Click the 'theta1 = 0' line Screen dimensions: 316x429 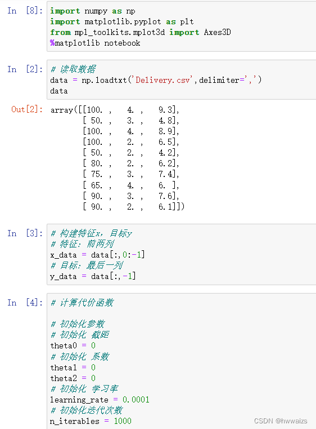pyautogui.click(x=73, y=368)
